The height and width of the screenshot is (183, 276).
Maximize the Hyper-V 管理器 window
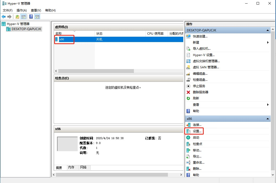tap(258, 3)
